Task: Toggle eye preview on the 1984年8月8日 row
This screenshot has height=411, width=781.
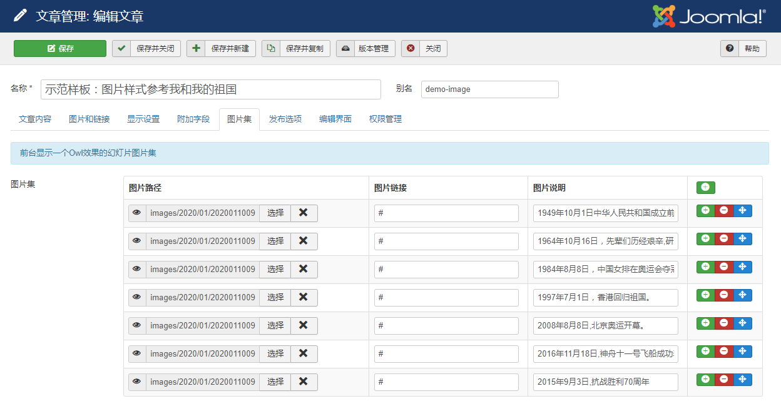Action: point(137,270)
